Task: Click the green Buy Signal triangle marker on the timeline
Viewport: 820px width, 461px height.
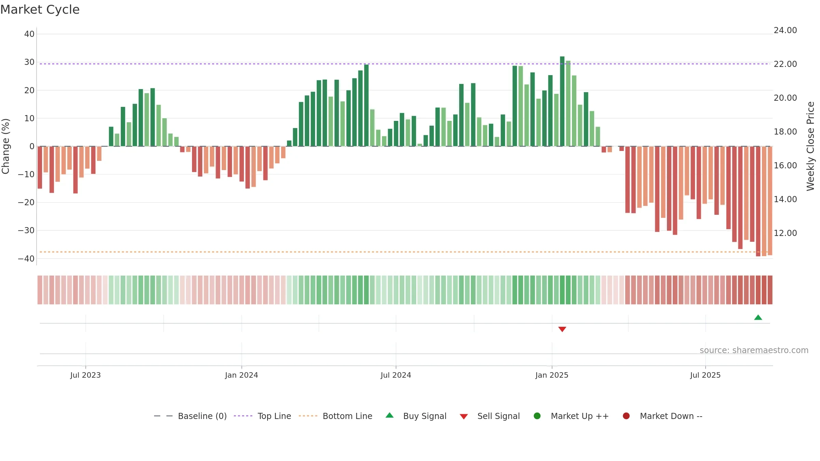Action: (758, 317)
